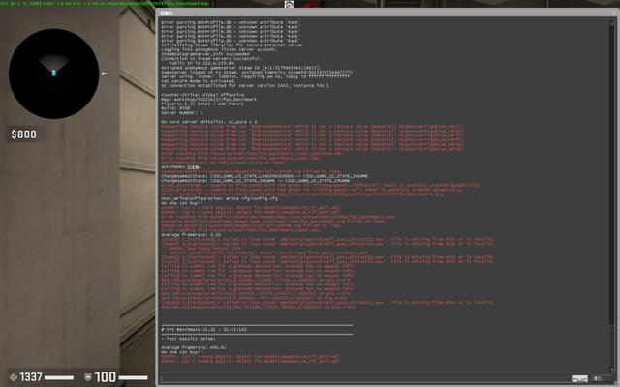The width and height of the screenshot is (620, 387).
Task: Click the player dot on the radar
Action: (54, 74)
